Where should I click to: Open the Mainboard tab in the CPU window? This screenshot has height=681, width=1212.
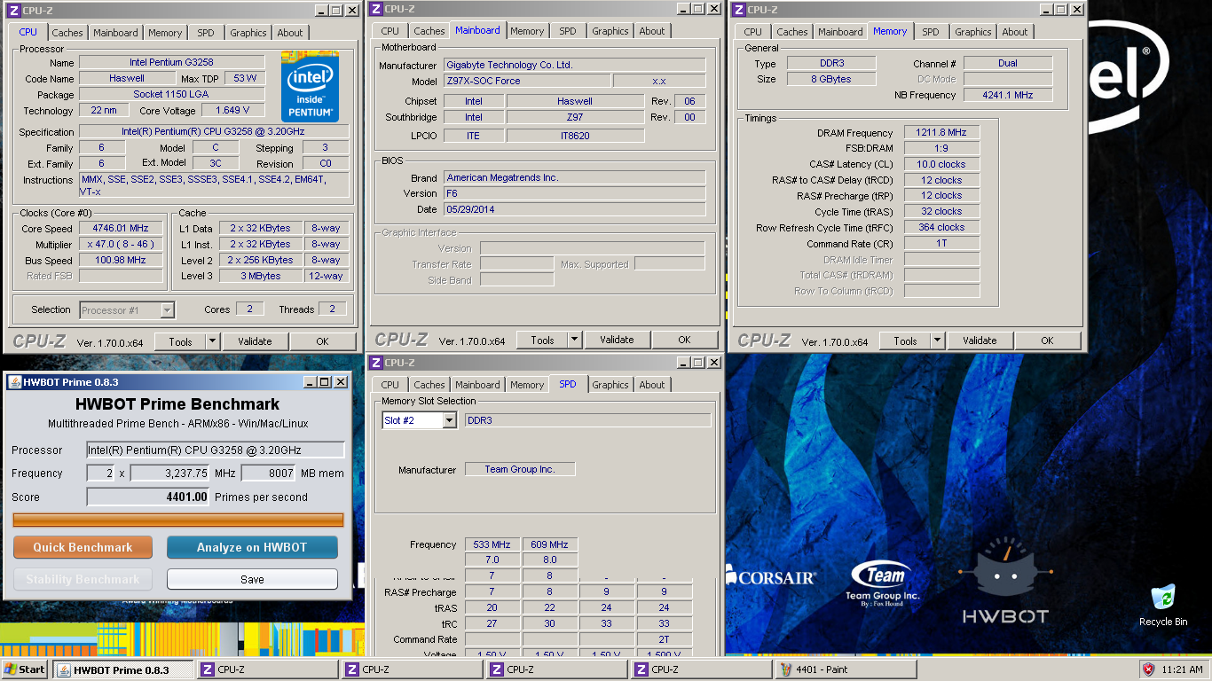(x=115, y=33)
